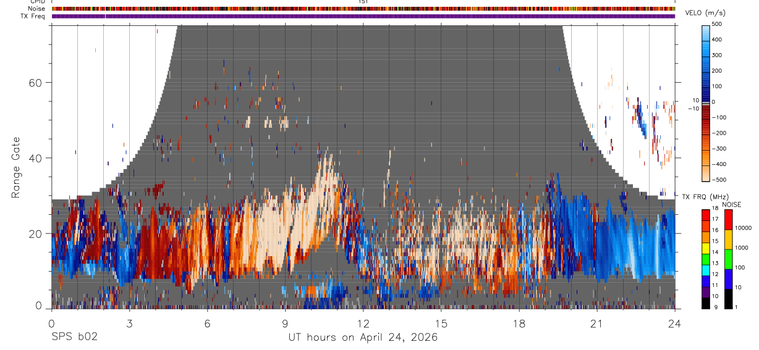The height and width of the screenshot is (350, 759).
Task: Select the "Range Gate" y-axis label
Action: pyautogui.click(x=16, y=167)
